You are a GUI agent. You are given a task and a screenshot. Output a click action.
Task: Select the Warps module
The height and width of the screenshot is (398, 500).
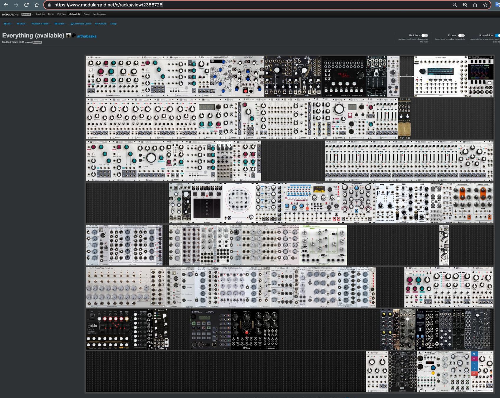[339, 119]
